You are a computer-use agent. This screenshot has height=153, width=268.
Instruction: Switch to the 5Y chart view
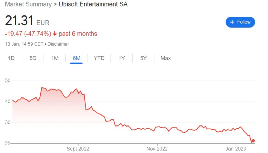pyautogui.click(x=143, y=58)
